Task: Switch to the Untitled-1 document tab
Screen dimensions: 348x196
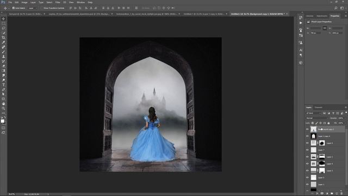Action: [204, 14]
